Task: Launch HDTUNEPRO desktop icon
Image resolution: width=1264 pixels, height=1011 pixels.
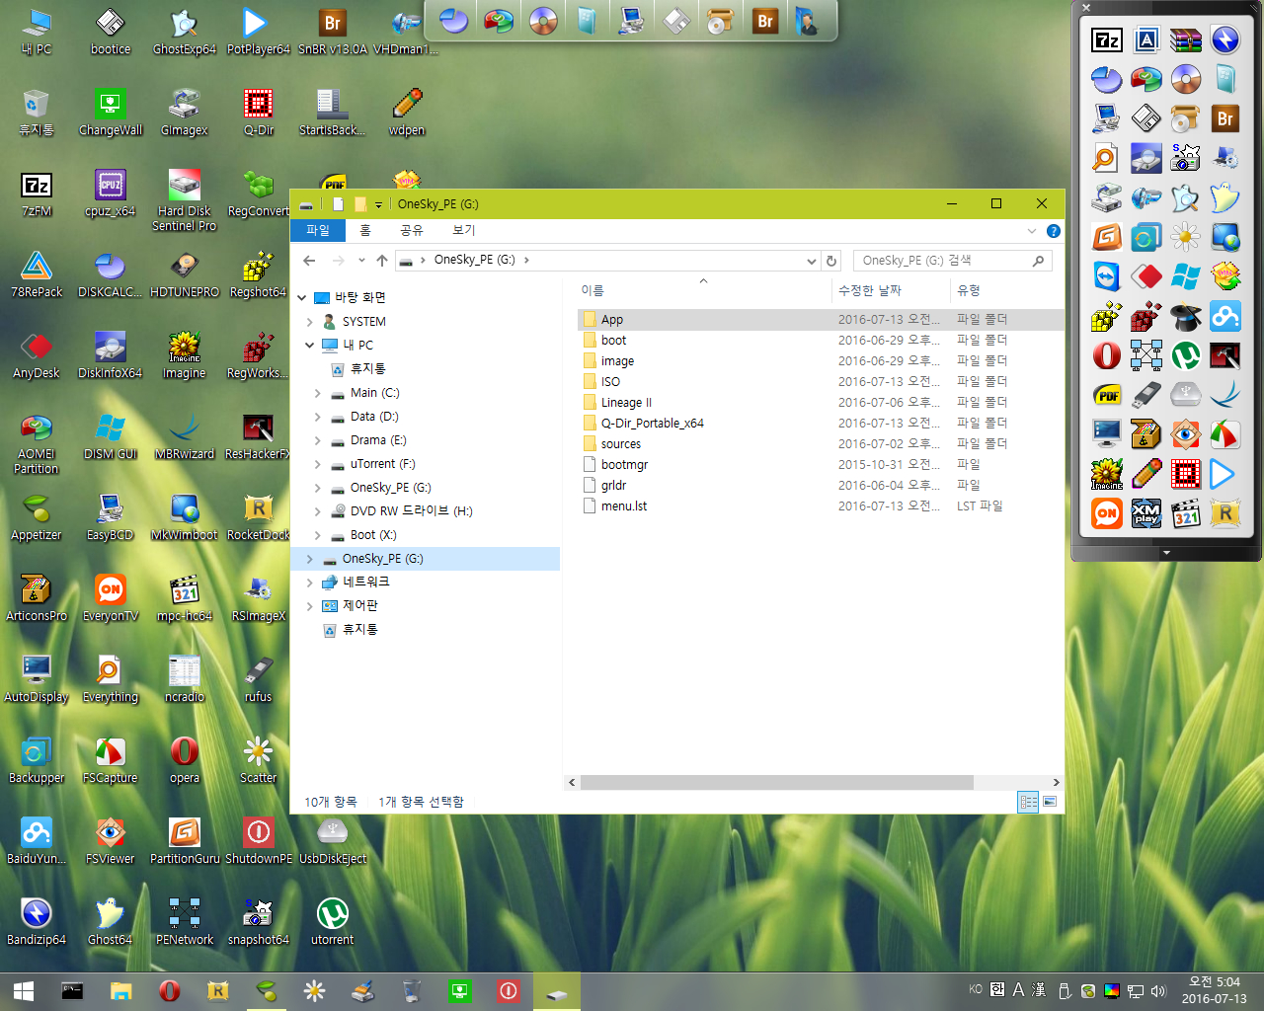Action: 185,274
